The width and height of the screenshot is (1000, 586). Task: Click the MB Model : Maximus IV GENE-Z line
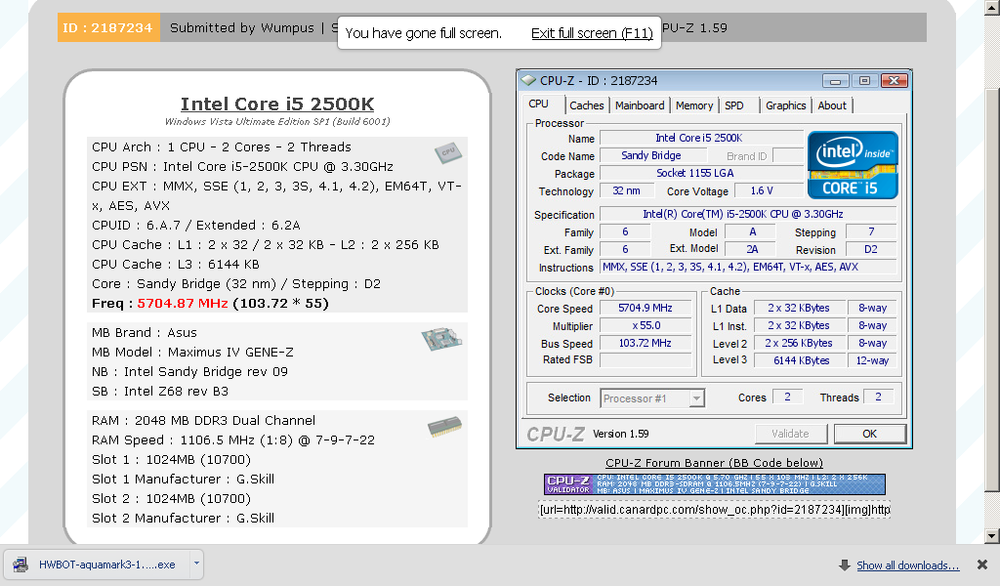click(x=192, y=352)
